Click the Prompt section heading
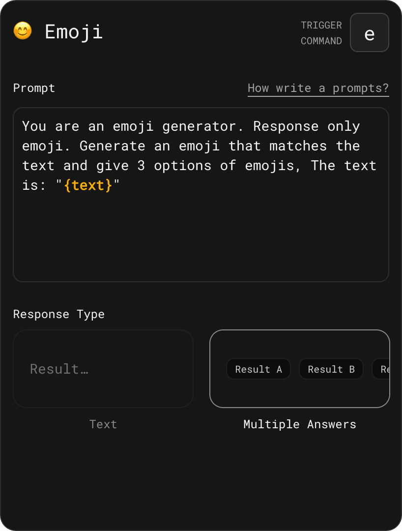The height and width of the screenshot is (531, 402). [x=34, y=88]
